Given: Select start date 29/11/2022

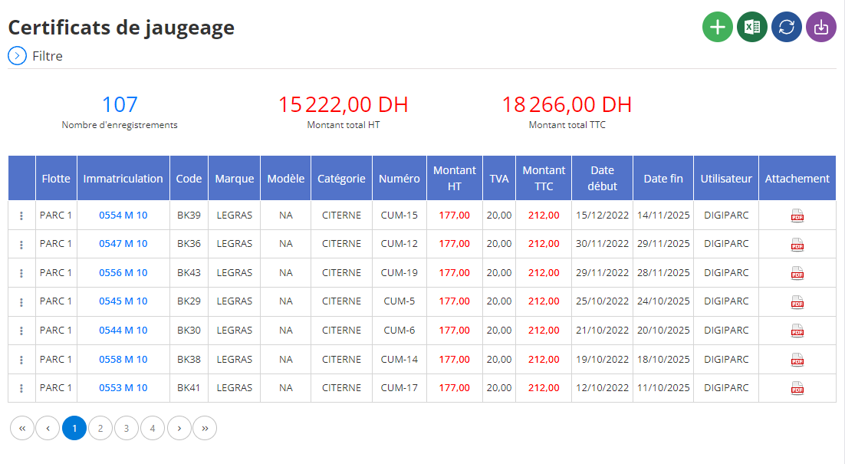Looking at the screenshot, I should click(602, 273).
